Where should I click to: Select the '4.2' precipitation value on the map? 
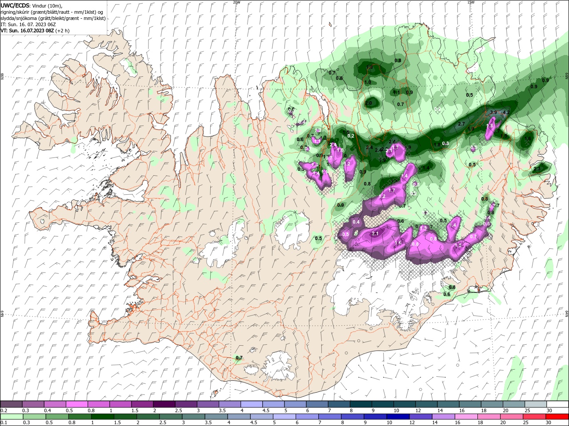coord(505,113)
